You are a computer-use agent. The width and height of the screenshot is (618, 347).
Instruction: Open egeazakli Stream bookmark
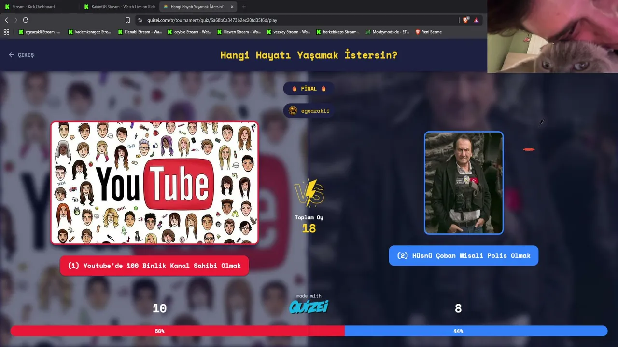click(40, 32)
